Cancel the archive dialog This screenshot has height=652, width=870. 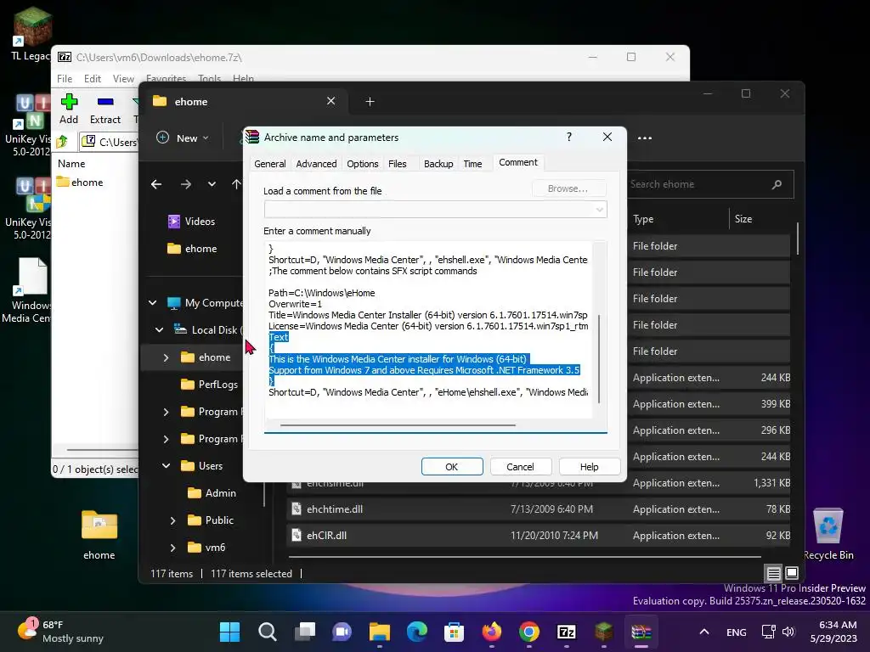[x=520, y=467]
